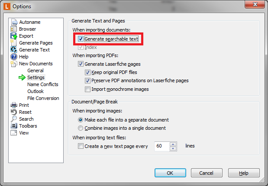This screenshot has height=186, width=268.
Task: Click the lines number field showing 60
Action: tap(162, 146)
